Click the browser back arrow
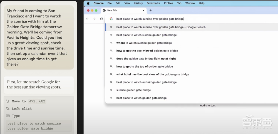The width and height of the screenshot is (278, 134). pyautogui.click(x=87, y=19)
